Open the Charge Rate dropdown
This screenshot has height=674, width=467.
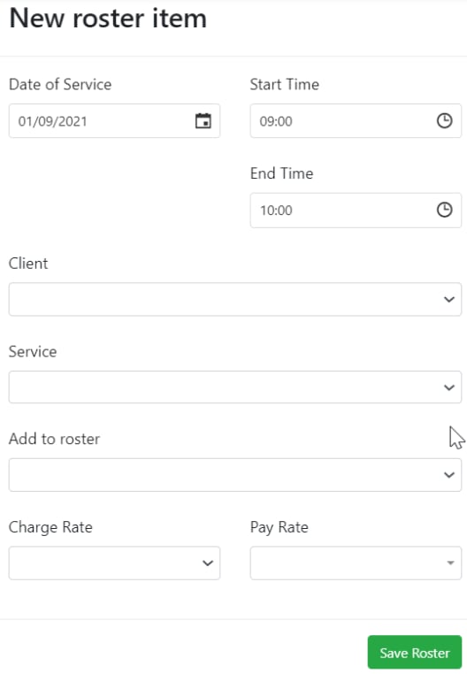[114, 563]
